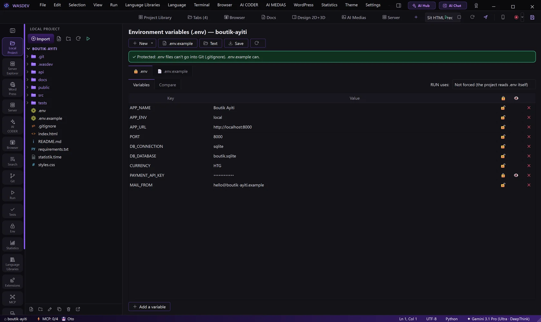Screen dimensions: 541x322
Task: Toggle the lock for APP_NAME row
Action: click(503, 108)
